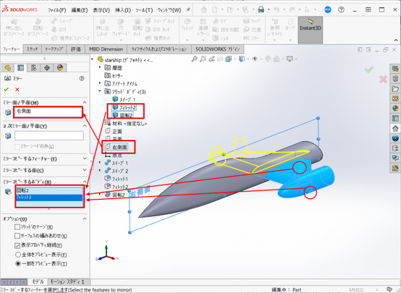
Task: Open the PropertyManager tab icon
Action: pos(21,68)
